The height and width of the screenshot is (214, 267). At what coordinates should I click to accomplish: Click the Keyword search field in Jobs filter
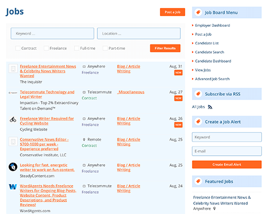pos(52,33)
